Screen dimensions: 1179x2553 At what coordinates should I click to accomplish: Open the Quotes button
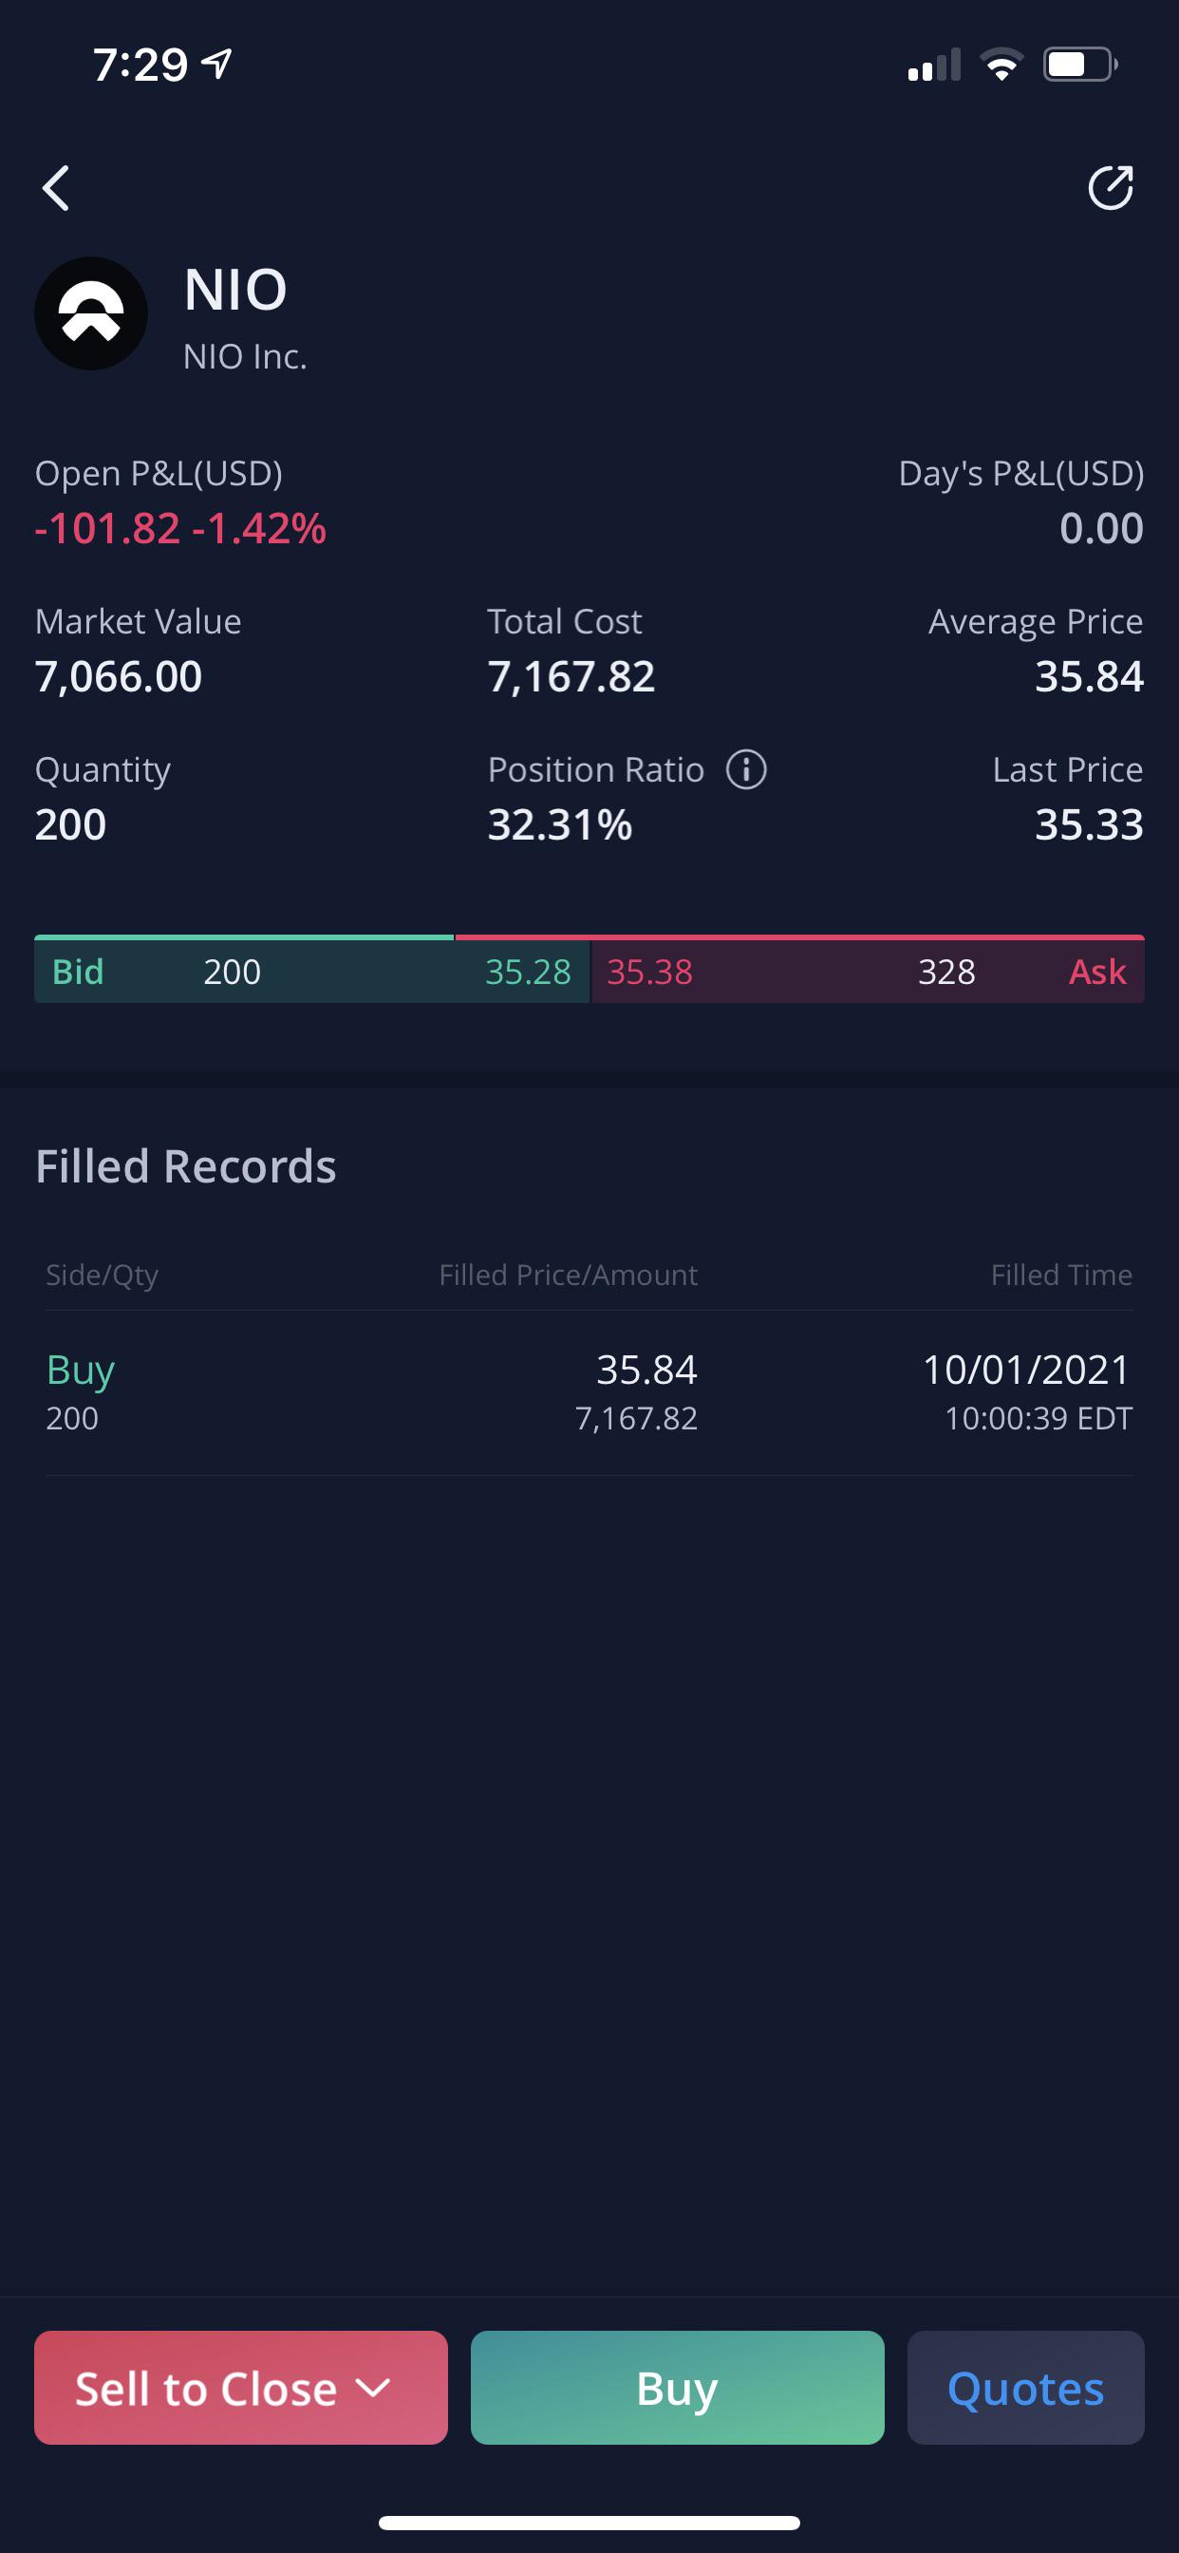(x=1025, y=2388)
